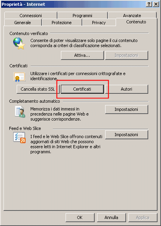Viewport: 161px width, 226px height.
Task: Click the Annulla button
Action: [111, 217]
